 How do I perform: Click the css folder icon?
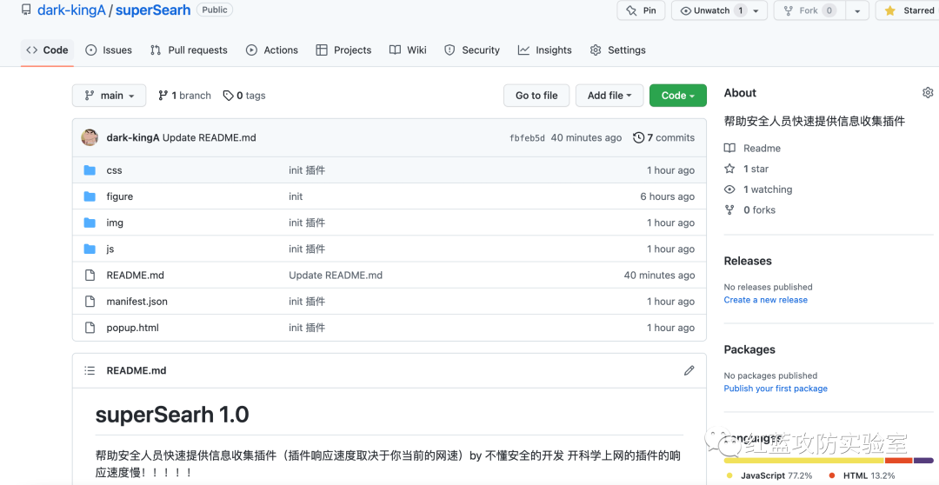[90, 170]
